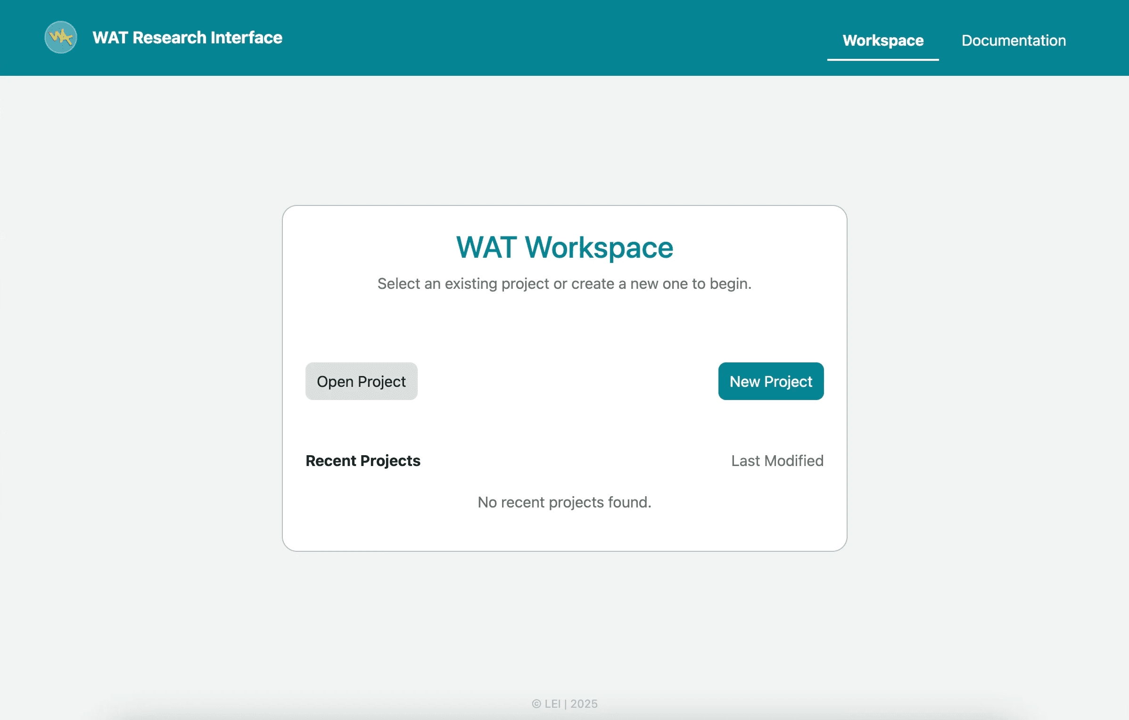
Task: Click the underline beneath Workspace tab
Action: click(882, 60)
